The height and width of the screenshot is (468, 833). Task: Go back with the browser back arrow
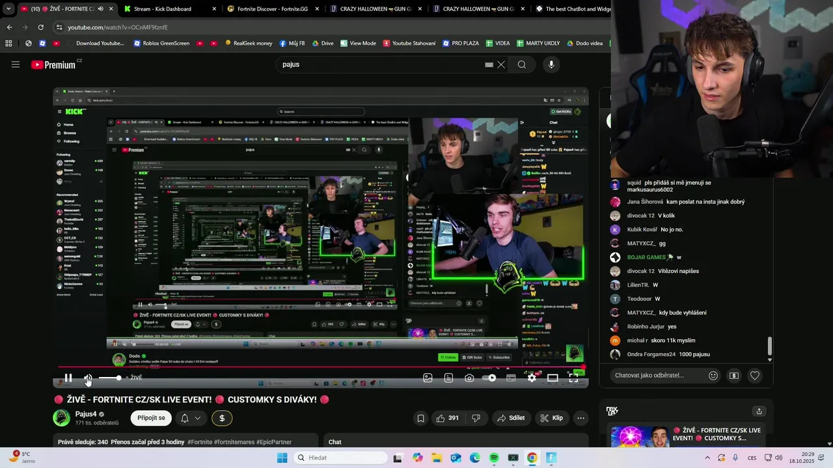[x=10, y=27]
